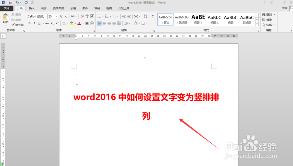This screenshot has width=293, height=166.
Task: Redo with the repeat arrow icon
Action: 26,2
